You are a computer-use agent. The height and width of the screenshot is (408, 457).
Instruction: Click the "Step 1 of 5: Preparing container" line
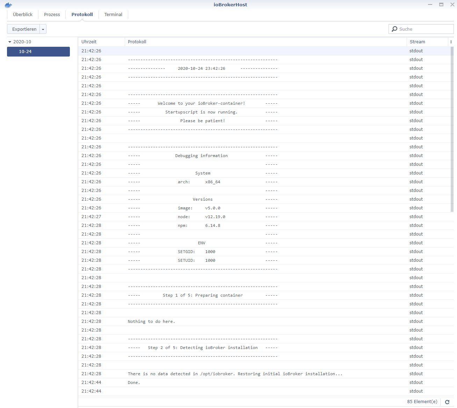tap(266, 295)
